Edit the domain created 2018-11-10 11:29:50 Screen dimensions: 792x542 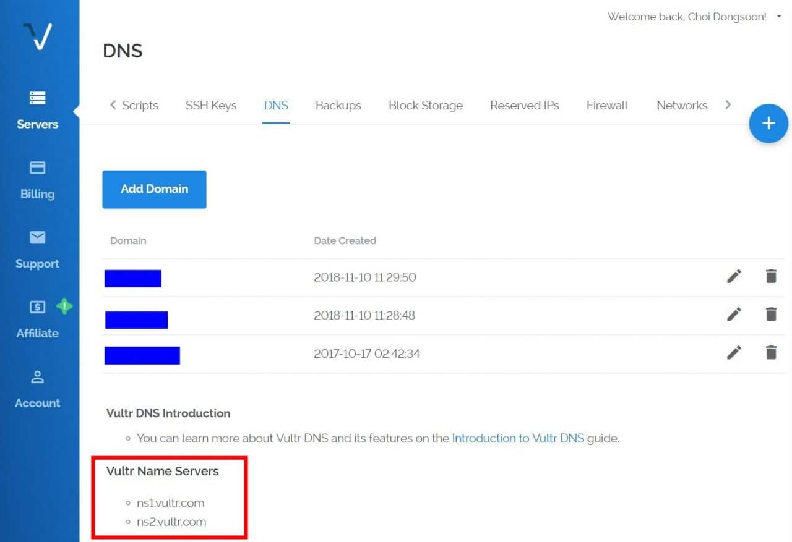pos(734,276)
